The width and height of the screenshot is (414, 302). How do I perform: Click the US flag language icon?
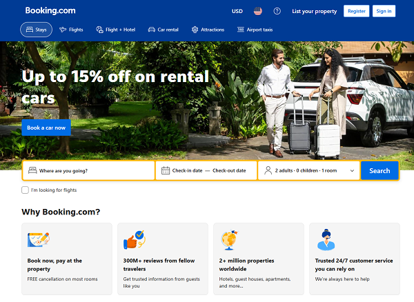(257, 11)
